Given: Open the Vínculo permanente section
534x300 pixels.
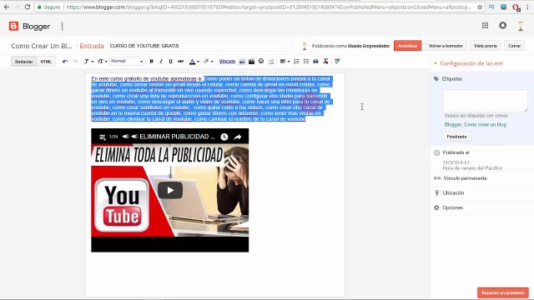Looking at the screenshot, I should pos(465,178).
